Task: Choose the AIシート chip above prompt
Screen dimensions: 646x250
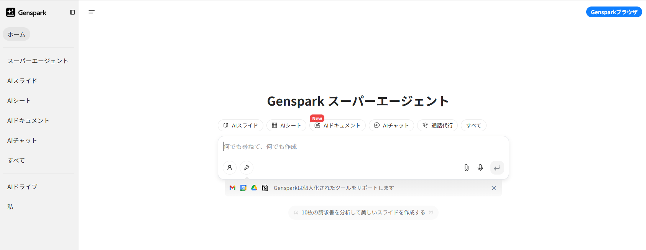Action: click(286, 126)
